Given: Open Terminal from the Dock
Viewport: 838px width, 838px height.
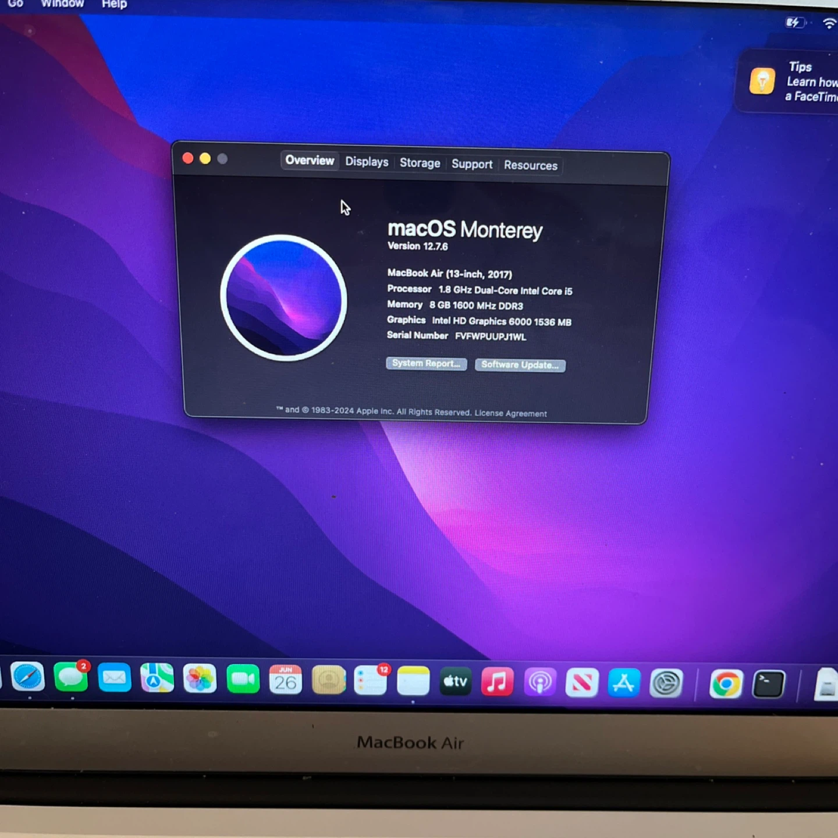Looking at the screenshot, I should point(769,685).
